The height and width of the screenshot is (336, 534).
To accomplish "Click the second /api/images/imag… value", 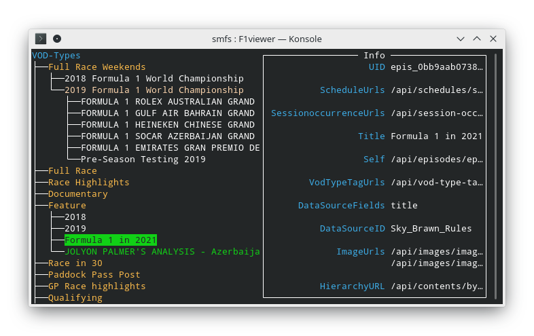I will coord(437,263).
